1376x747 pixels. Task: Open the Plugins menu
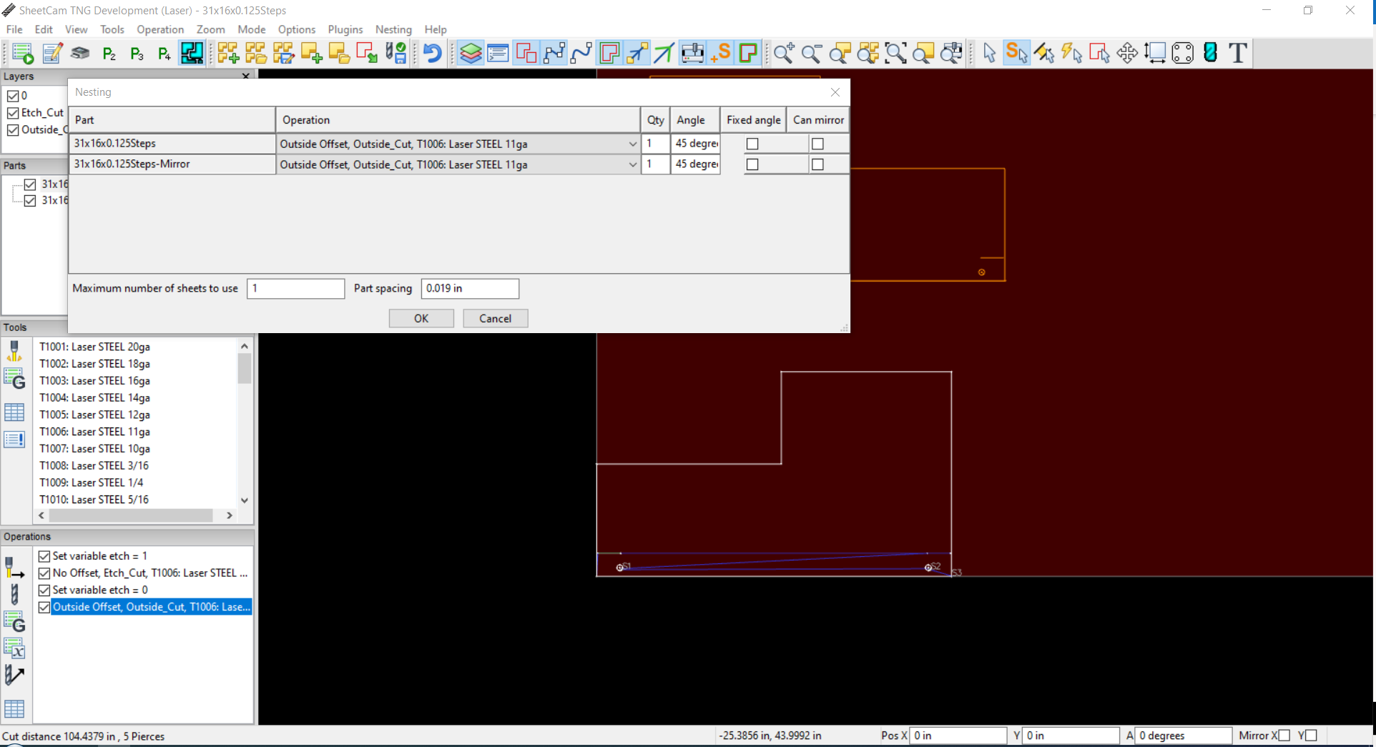345,29
